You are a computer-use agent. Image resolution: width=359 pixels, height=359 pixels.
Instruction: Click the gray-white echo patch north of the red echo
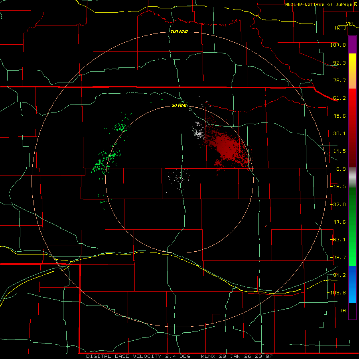pyautogui.click(x=198, y=131)
